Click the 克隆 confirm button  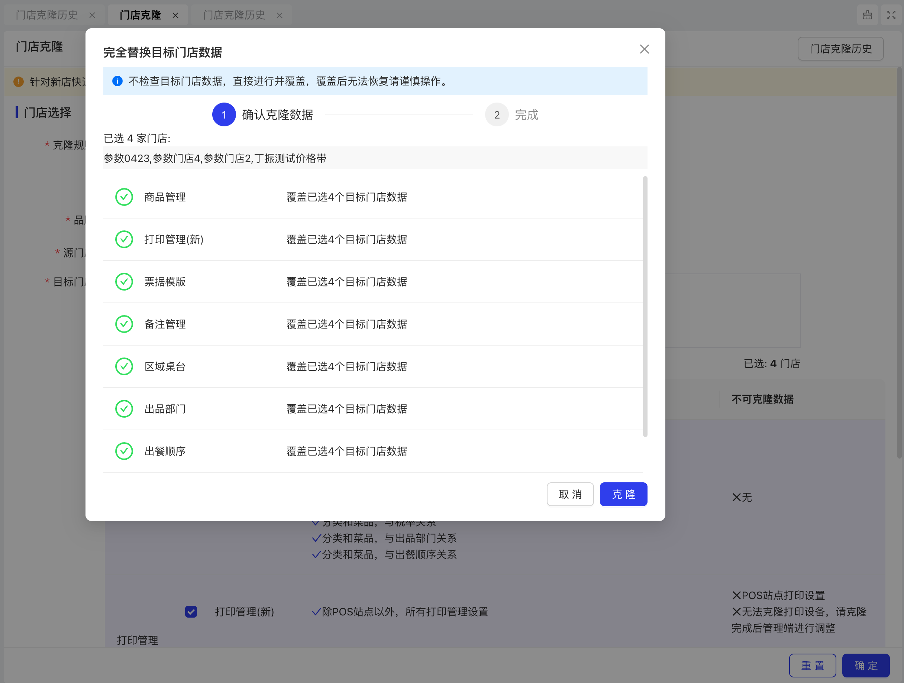click(x=623, y=494)
